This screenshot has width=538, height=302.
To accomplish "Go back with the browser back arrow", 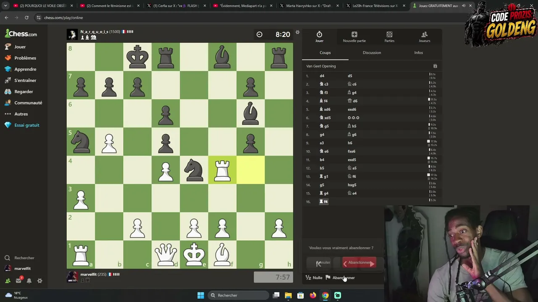I will [x=6, y=18].
